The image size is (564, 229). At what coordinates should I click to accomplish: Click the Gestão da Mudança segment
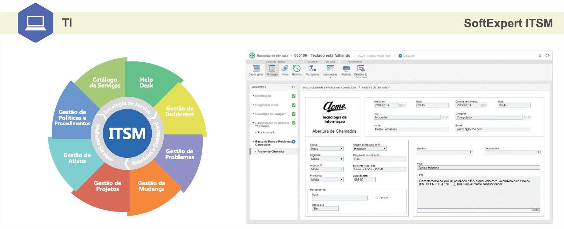click(151, 186)
